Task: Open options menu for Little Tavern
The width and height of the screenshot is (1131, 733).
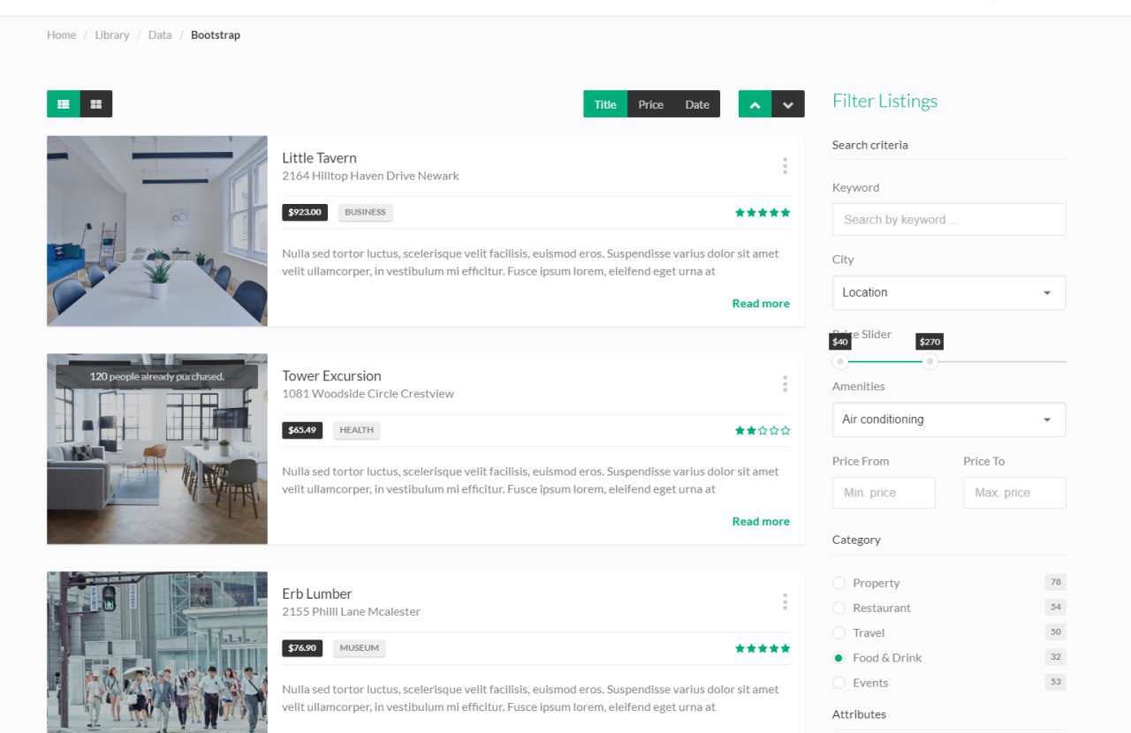Action: pyautogui.click(x=785, y=166)
